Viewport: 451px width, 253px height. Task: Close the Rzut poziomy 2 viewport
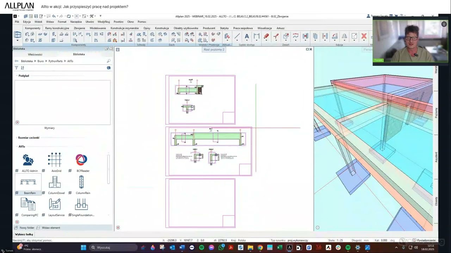311,49
